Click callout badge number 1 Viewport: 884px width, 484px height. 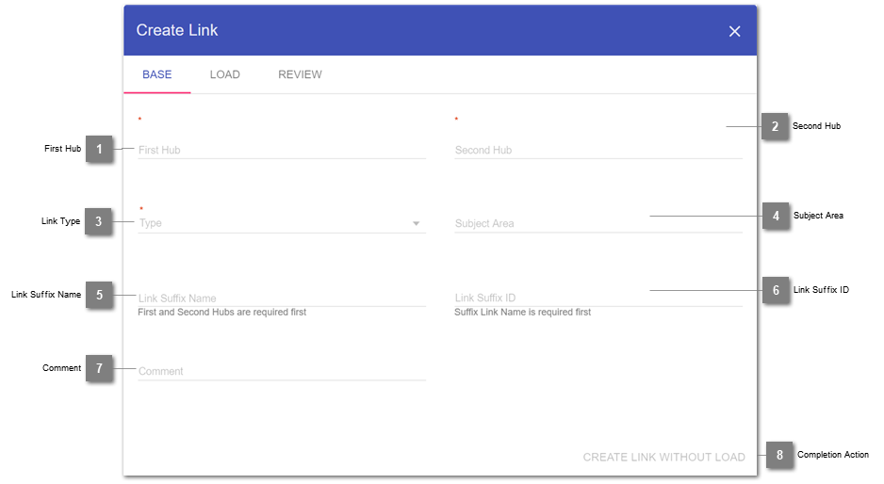tap(99, 149)
